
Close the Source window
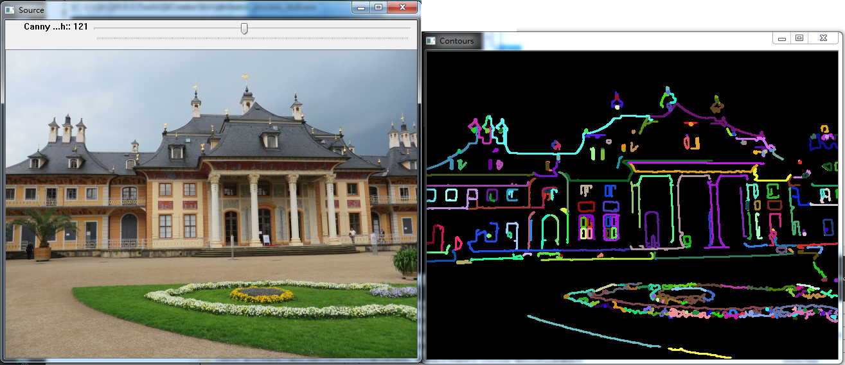point(402,7)
